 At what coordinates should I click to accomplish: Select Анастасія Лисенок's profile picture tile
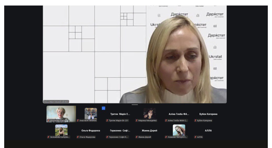pos(91,113)
